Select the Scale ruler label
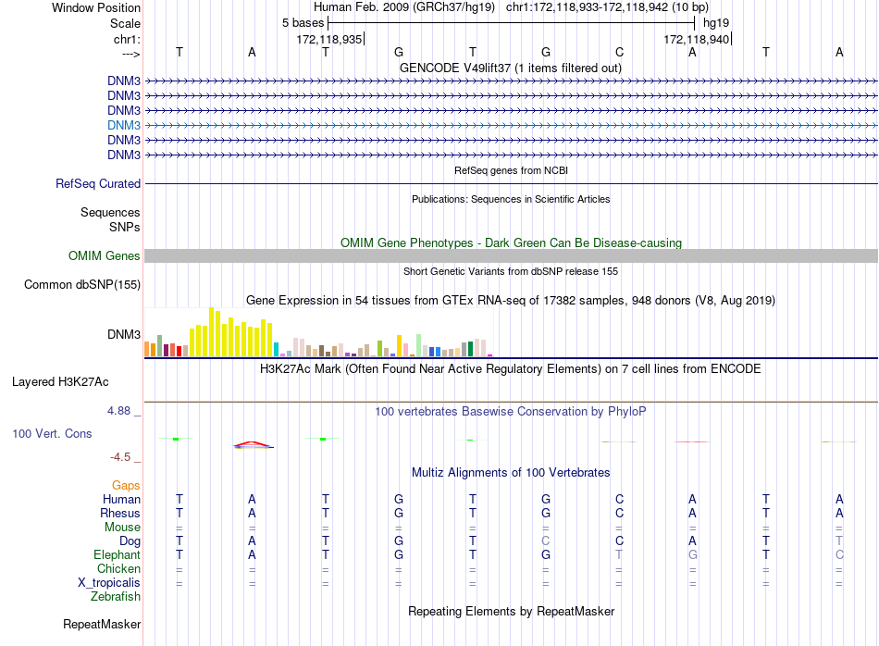The height and width of the screenshot is (646, 879). coord(125,23)
